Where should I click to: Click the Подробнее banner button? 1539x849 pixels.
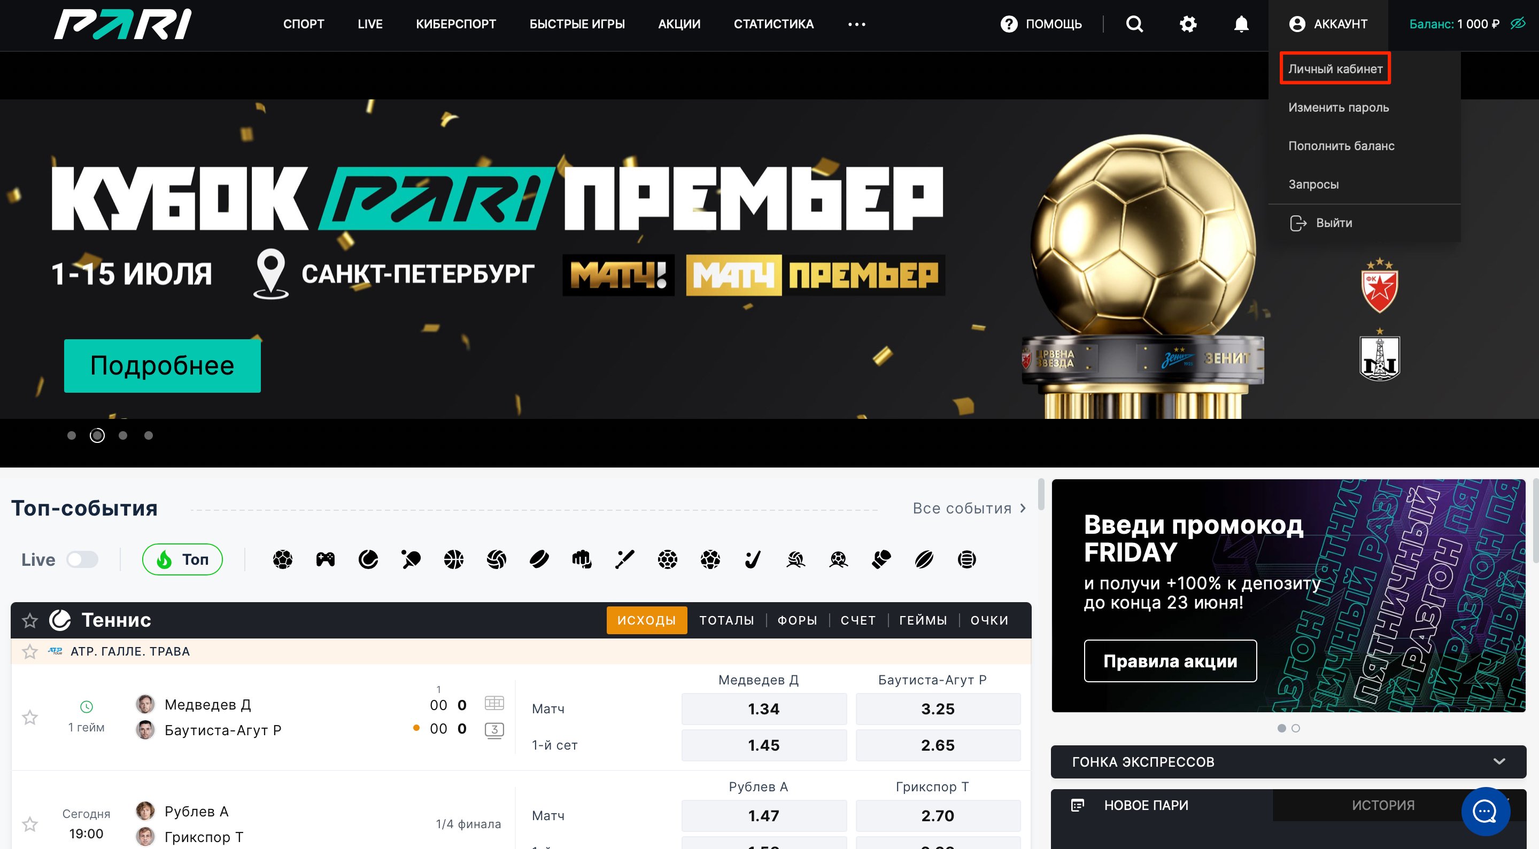163,365
